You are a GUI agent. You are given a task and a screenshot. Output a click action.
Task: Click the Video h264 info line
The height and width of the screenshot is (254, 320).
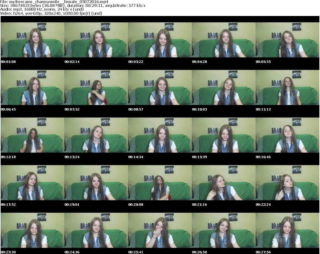click(51, 13)
